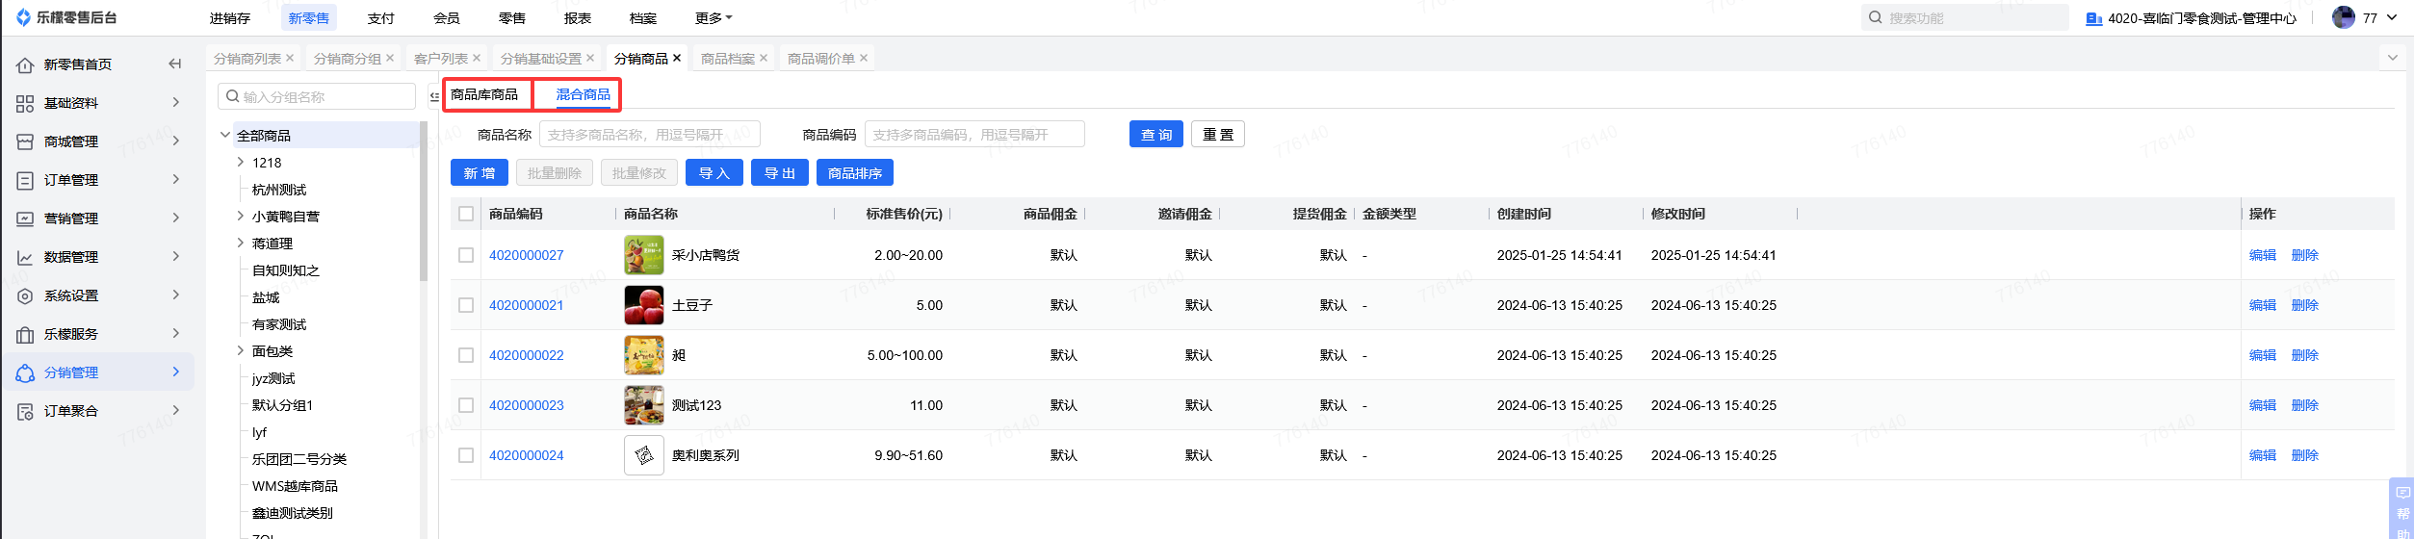2414x539 pixels.
Task: Click the 商品名称 search input field
Action: (x=649, y=135)
